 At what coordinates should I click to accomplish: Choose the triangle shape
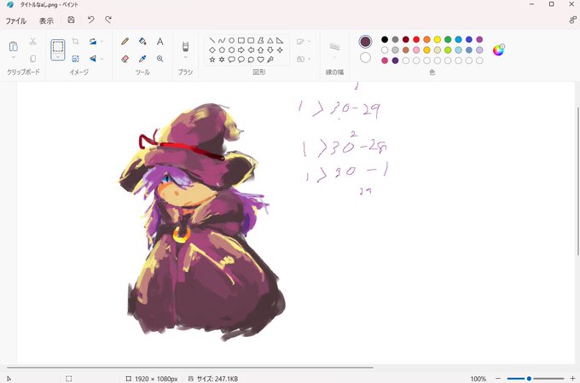coord(270,40)
